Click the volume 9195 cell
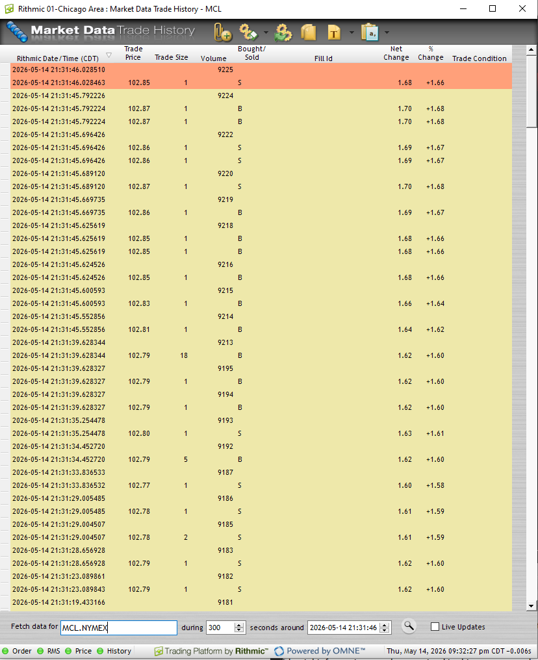The height and width of the screenshot is (660, 538). pos(225,369)
